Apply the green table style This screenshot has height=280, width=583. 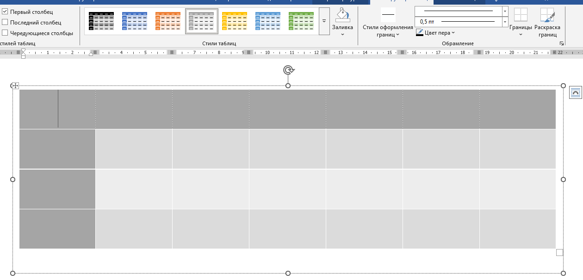pos(301,21)
